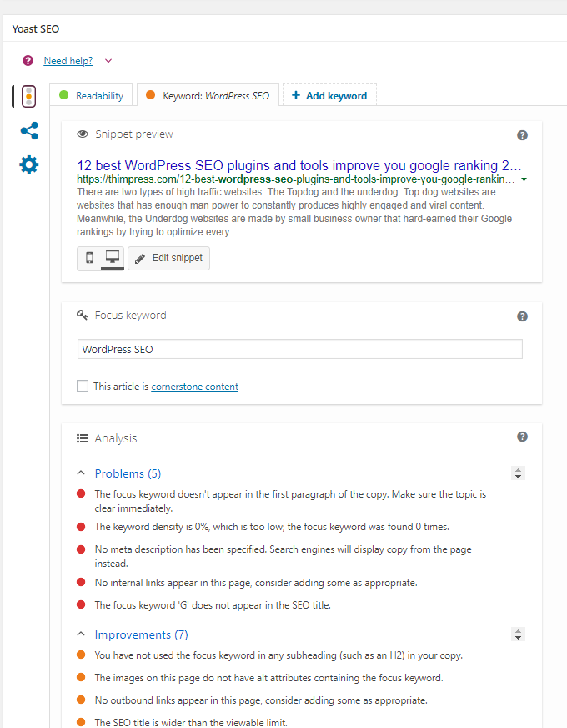The width and height of the screenshot is (567, 728).
Task: Click 'No outbound links appear' message
Action: [261, 700]
